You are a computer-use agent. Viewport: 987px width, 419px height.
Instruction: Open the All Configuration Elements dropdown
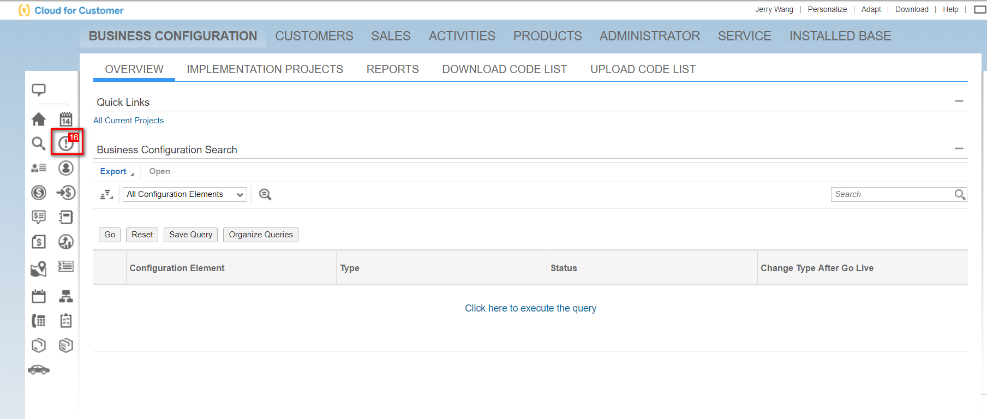[185, 195]
